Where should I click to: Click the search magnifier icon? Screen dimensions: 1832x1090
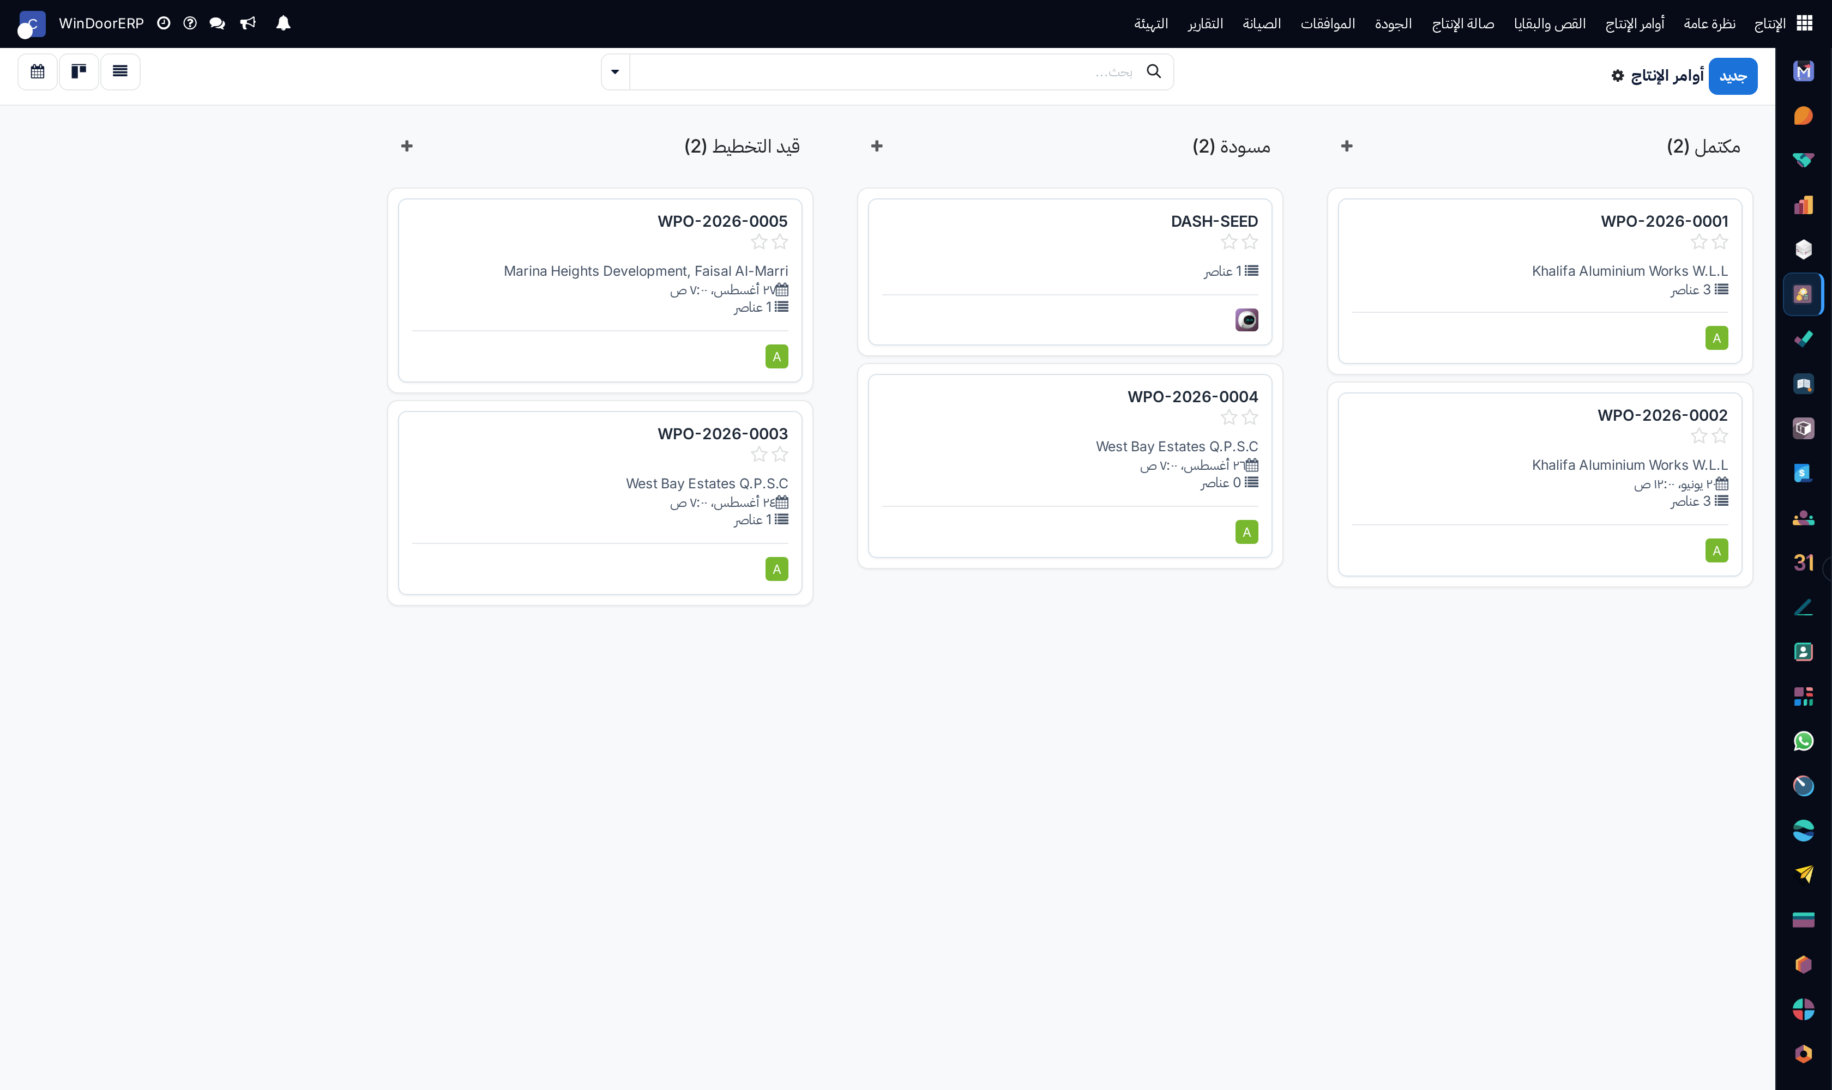point(1154,71)
